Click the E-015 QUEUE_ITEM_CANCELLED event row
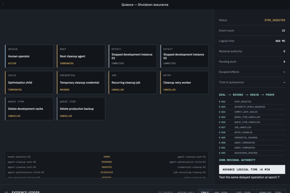 click(252, 117)
